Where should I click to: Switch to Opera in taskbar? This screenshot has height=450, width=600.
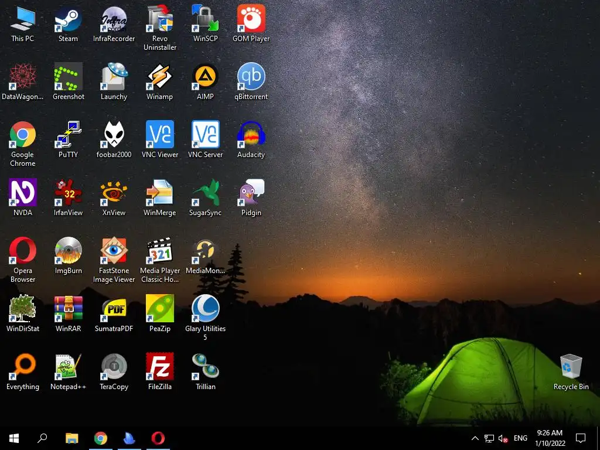[x=158, y=438]
